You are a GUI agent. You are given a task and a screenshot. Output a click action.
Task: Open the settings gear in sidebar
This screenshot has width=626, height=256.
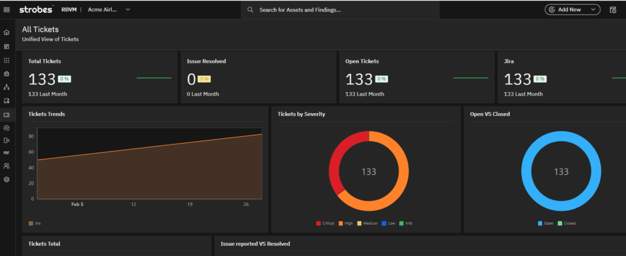(x=7, y=180)
